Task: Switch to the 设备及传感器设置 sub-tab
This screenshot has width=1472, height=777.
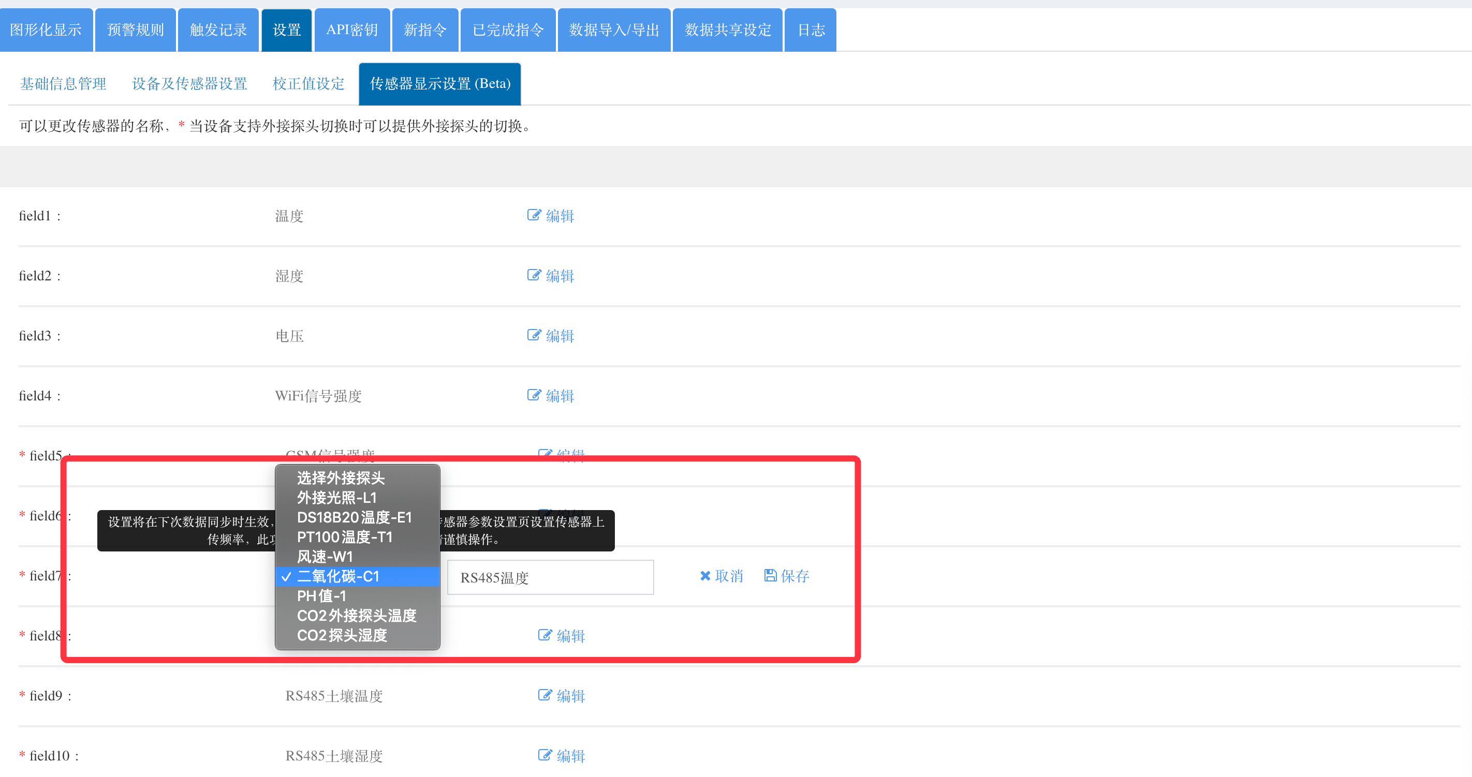Action: pyautogui.click(x=190, y=84)
